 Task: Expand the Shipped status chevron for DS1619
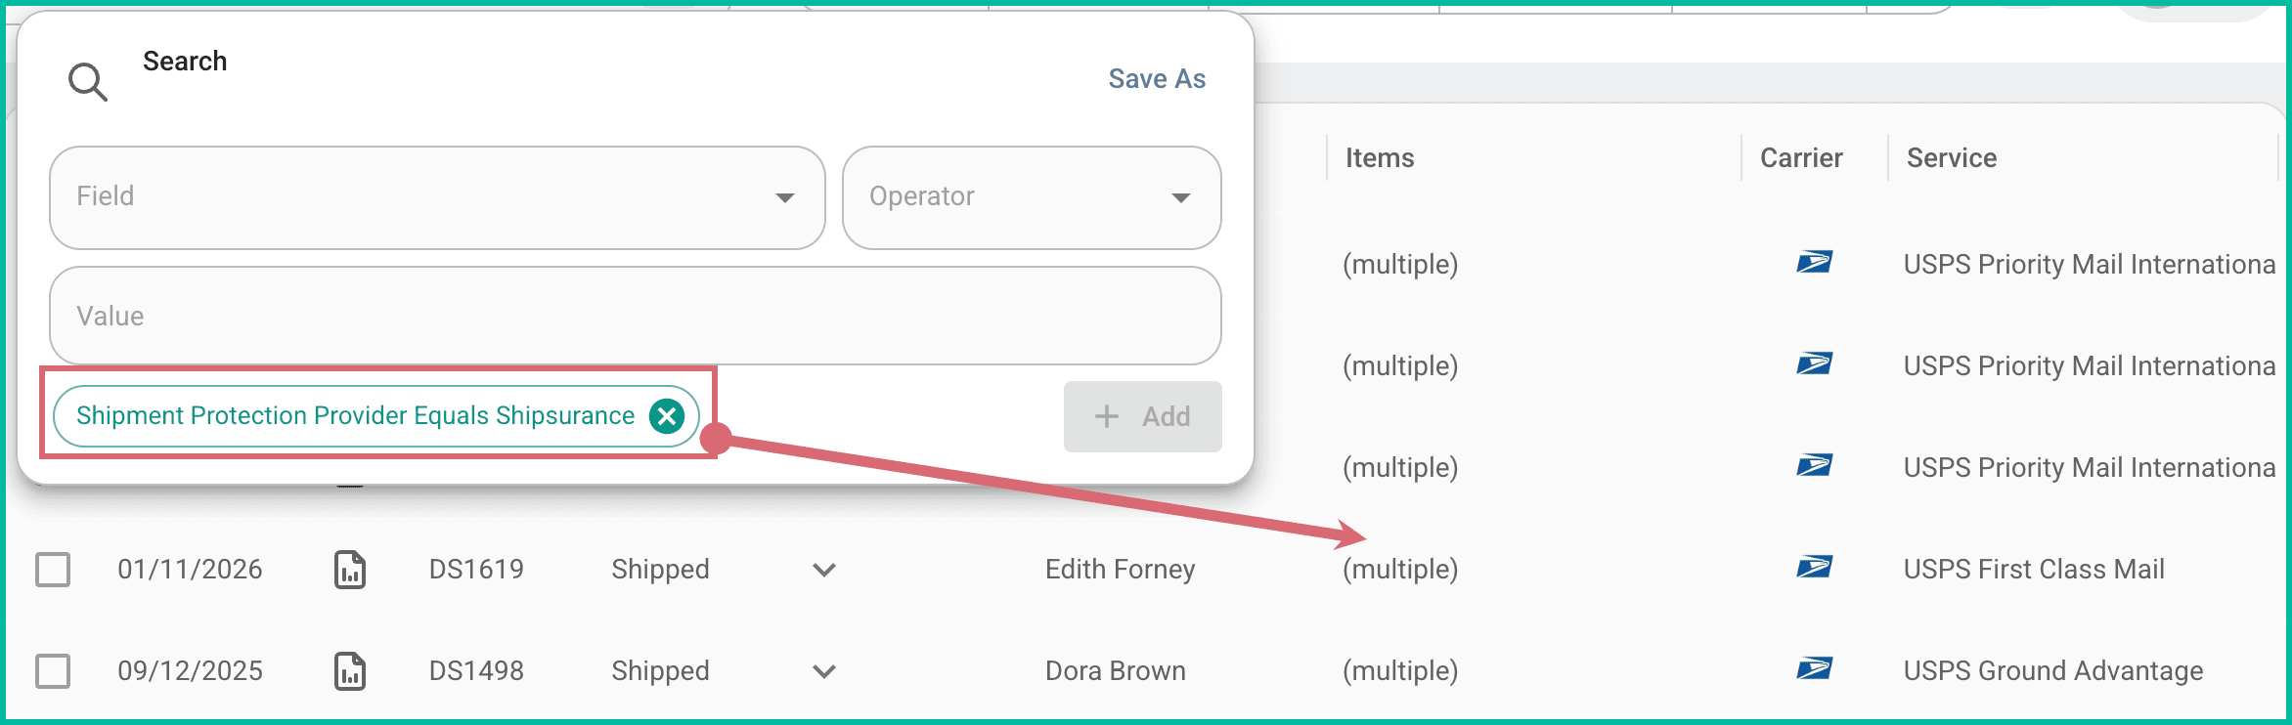point(823,570)
